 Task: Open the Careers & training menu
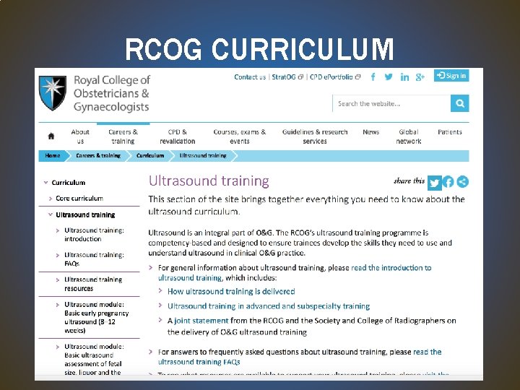pos(123,136)
